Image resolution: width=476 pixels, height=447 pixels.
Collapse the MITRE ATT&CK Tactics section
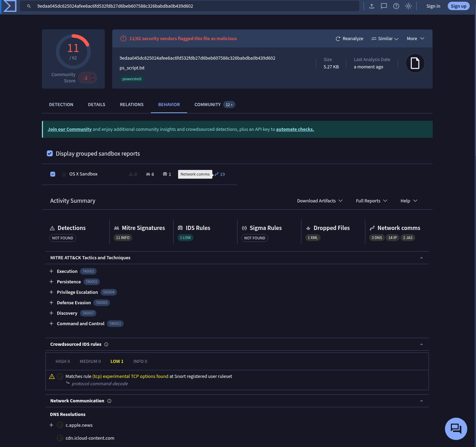(x=422, y=258)
